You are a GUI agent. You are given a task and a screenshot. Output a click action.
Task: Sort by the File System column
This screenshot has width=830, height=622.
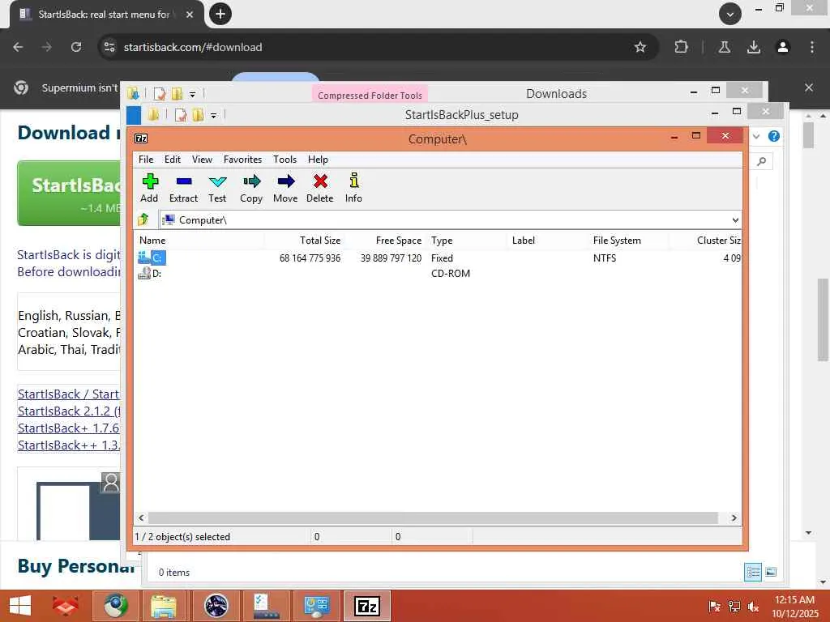coord(628,240)
